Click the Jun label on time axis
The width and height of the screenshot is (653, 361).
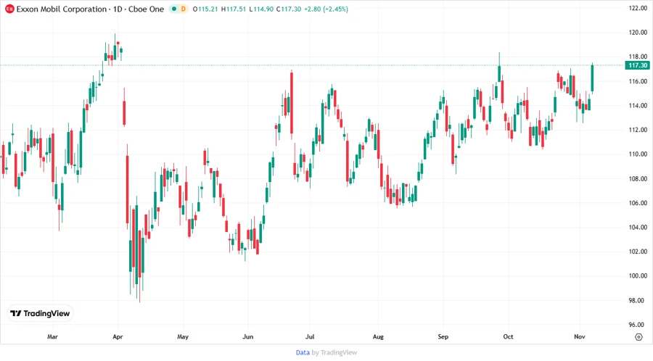248,336
